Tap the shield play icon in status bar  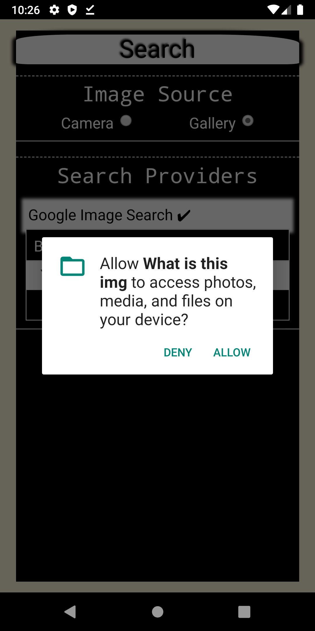(x=72, y=10)
